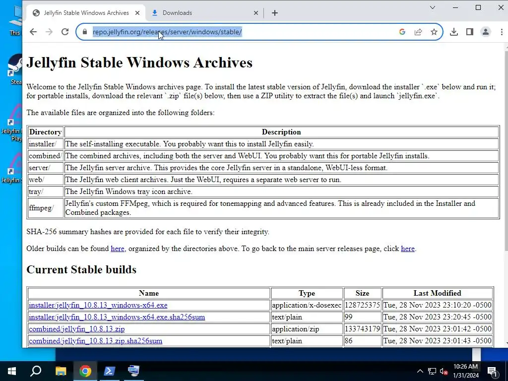Show hidden system tray icons

pos(420,371)
